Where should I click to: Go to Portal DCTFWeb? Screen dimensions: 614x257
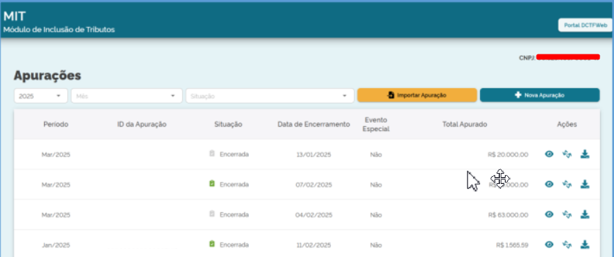point(586,25)
